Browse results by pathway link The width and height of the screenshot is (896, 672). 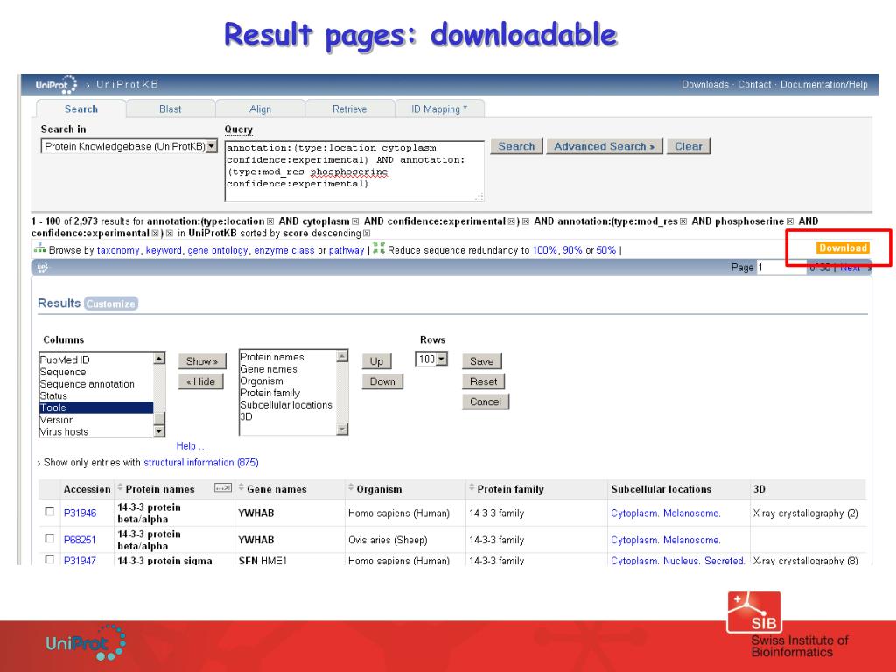(346, 250)
